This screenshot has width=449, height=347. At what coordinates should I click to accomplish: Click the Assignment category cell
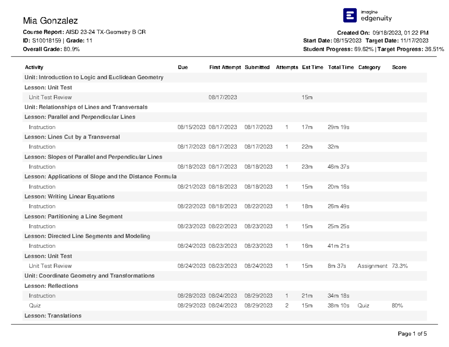[372, 266]
